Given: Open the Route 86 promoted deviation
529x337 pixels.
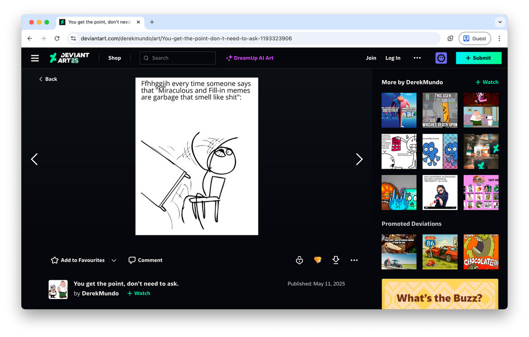Looking at the screenshot, I should (440, 252).
